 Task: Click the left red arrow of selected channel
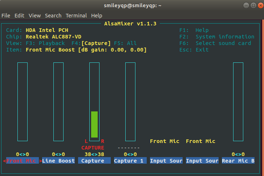[x=5, y=161]
